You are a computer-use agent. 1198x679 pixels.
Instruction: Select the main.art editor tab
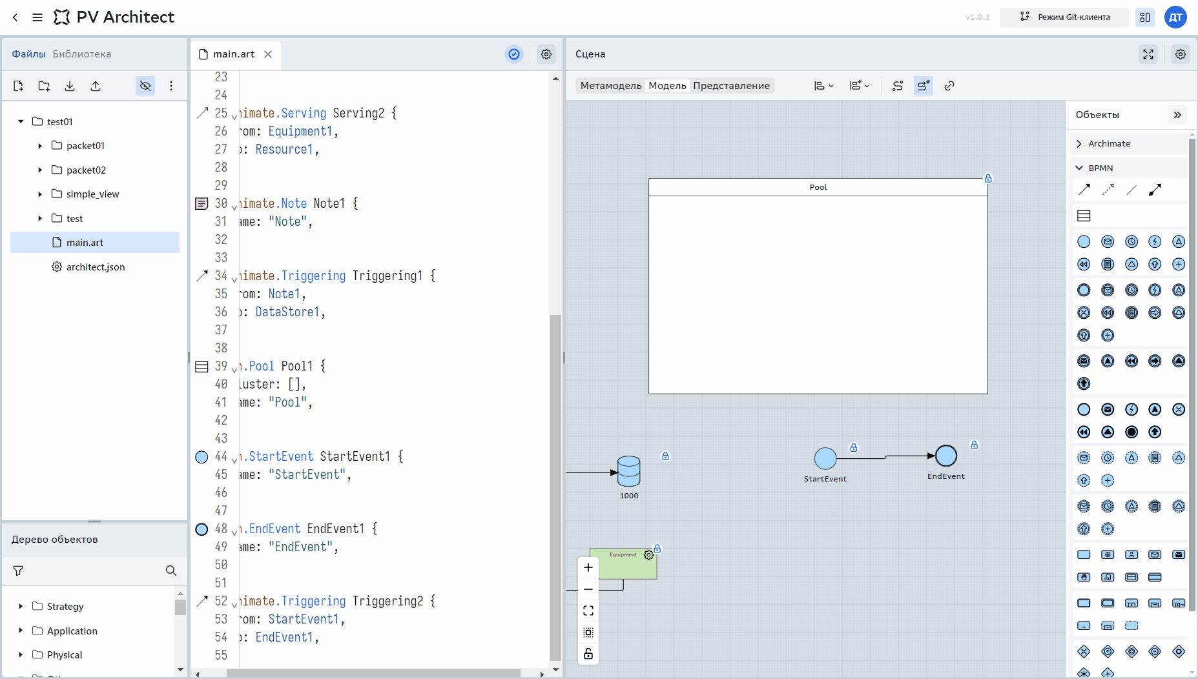(234, 54)
